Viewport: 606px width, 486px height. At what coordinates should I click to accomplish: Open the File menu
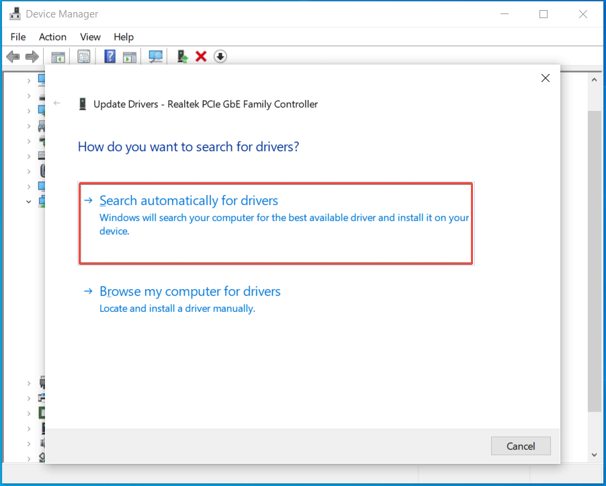pyautogui.click(x=17, y=37)
